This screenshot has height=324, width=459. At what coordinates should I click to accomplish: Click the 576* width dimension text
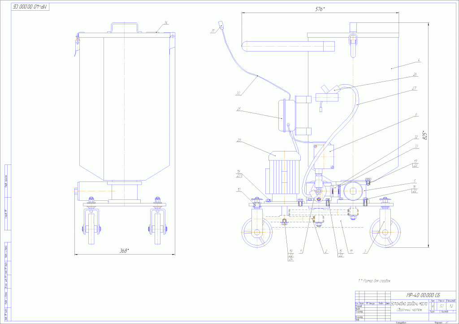pyautogui.click(x=320, y=9)
